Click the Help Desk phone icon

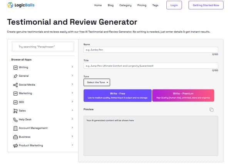[15, 120]
